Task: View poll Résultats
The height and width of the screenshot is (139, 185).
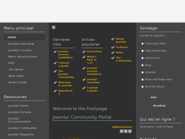Action: [159, 106]
